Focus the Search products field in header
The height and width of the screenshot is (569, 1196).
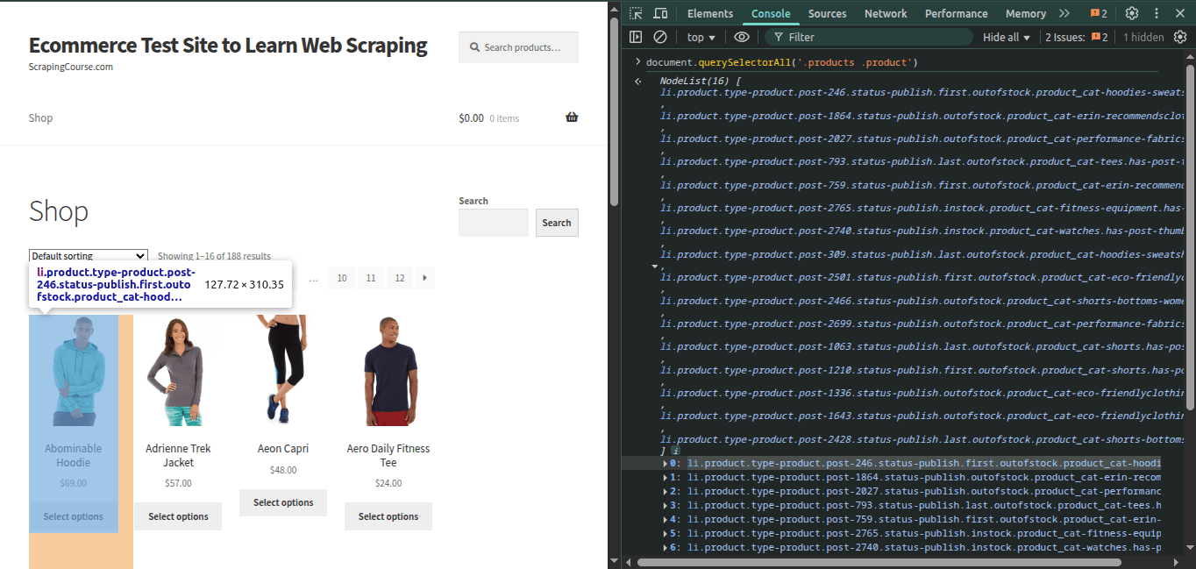pyautogui.click(x=518, y=47)
